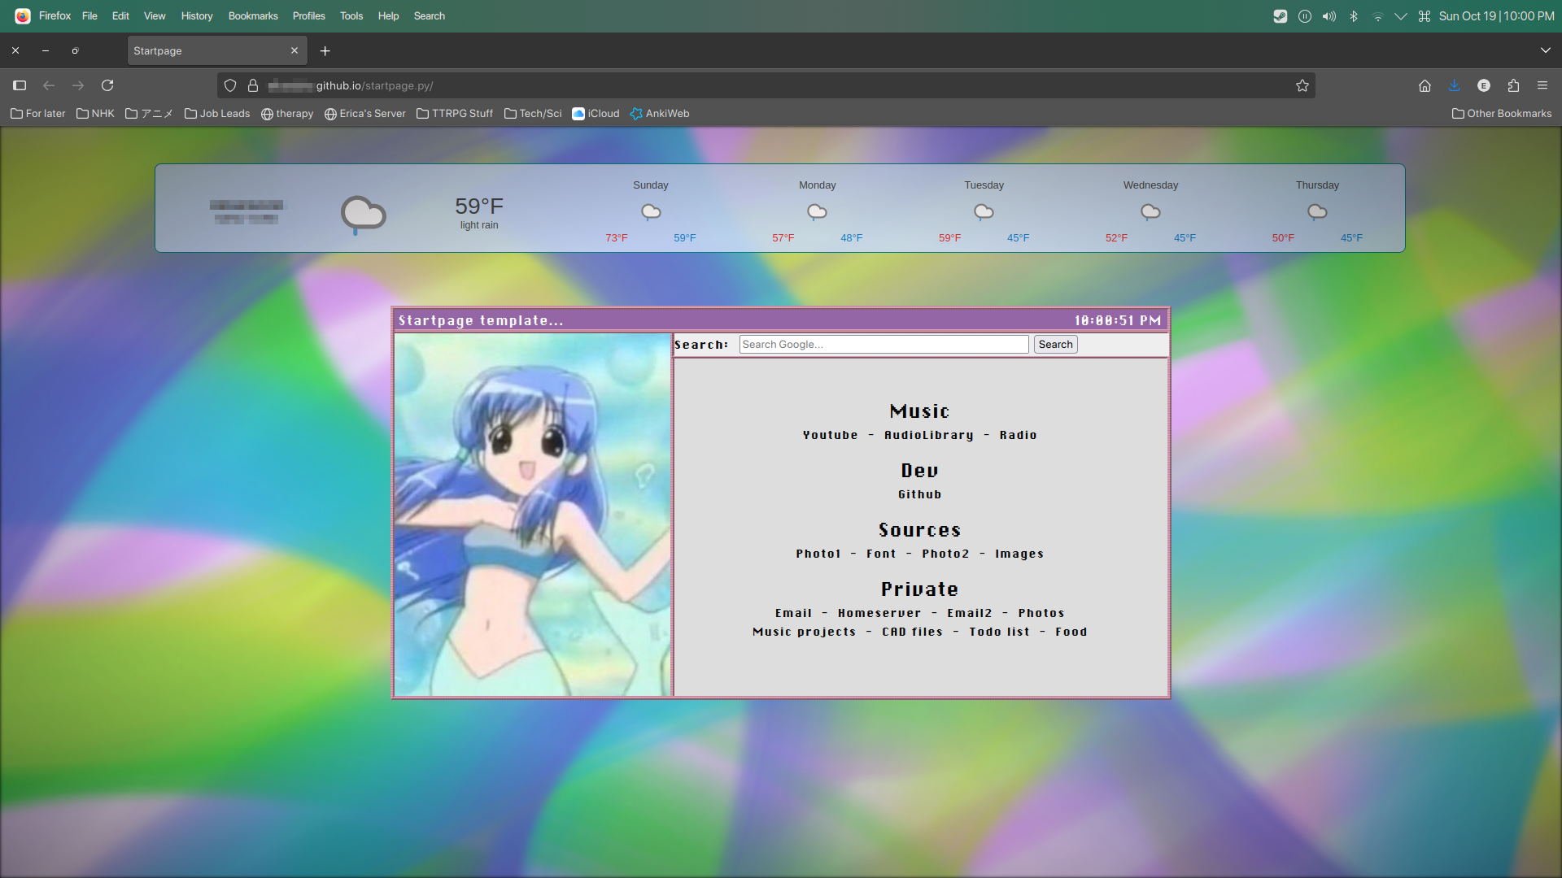Screen dimensions: 1562x878
Task: Click the reload page icon
Action: (107, 85)
